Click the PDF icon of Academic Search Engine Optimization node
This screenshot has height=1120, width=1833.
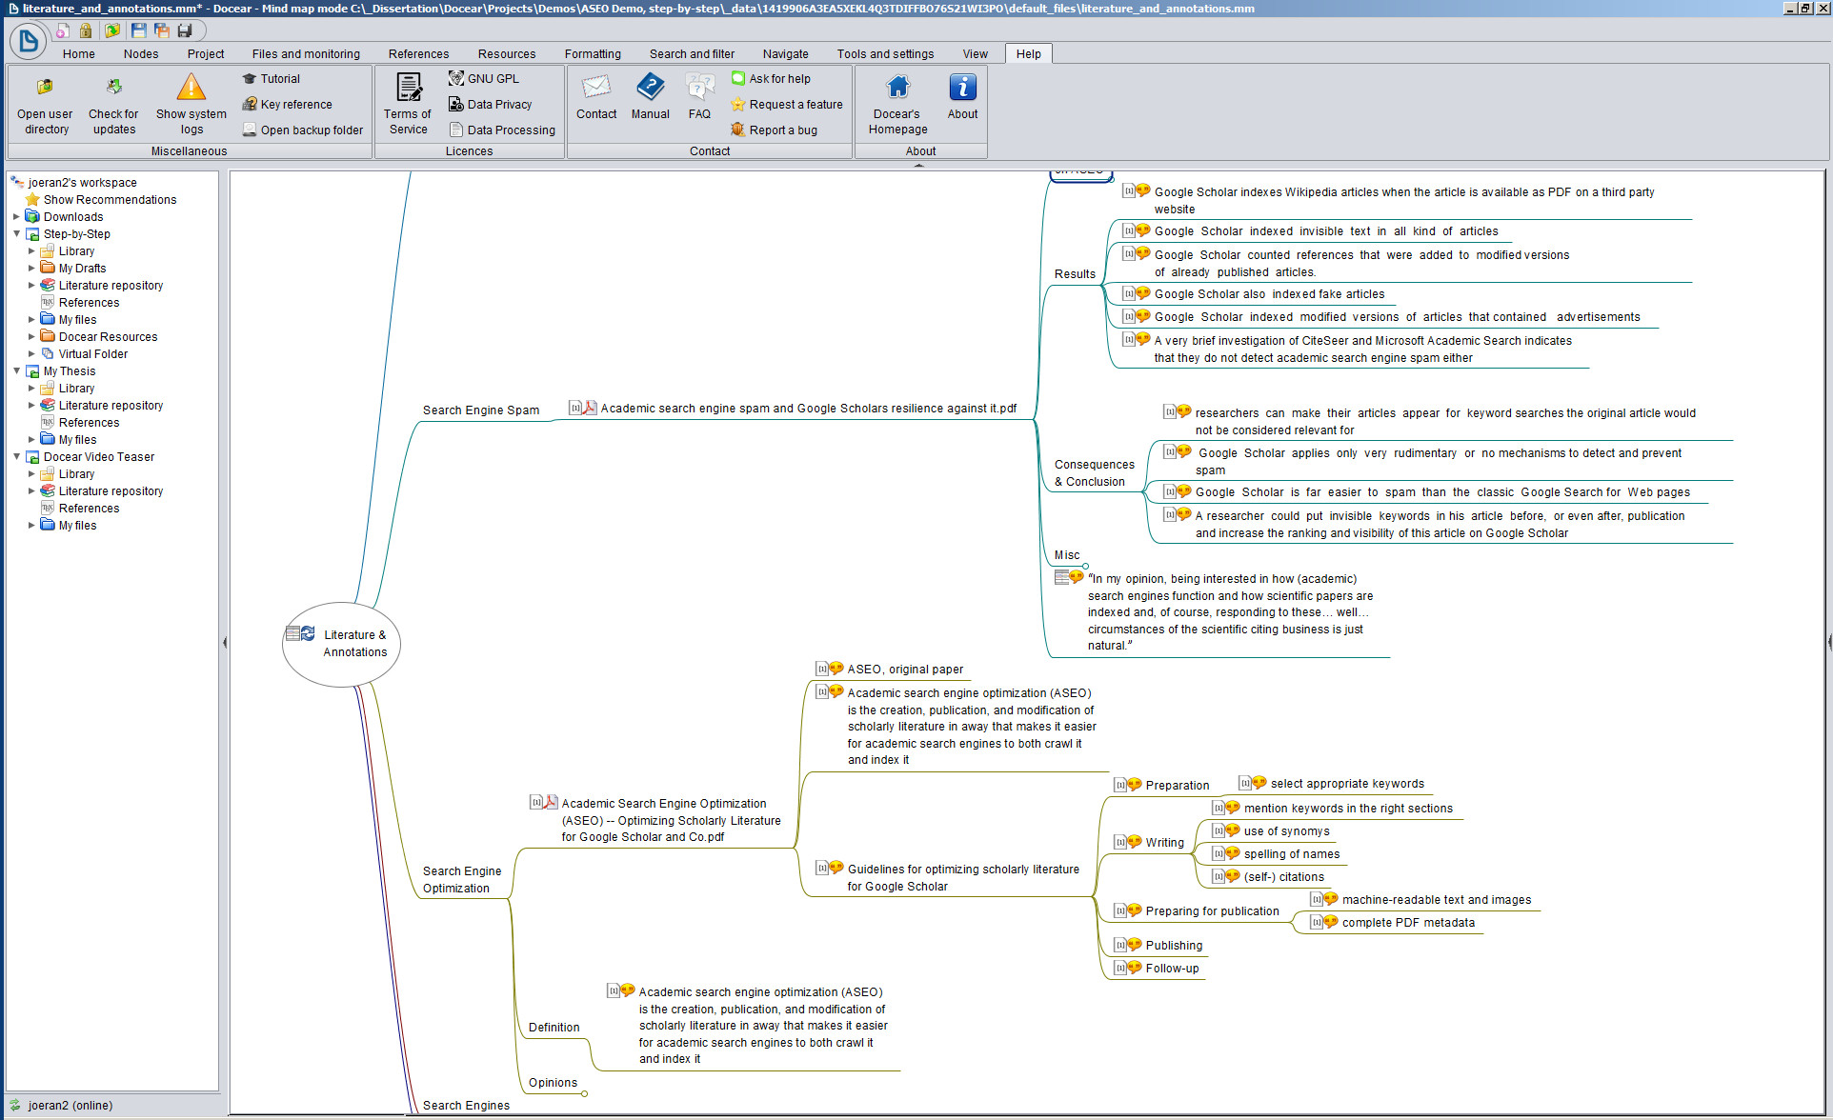[x=551, y=802]
